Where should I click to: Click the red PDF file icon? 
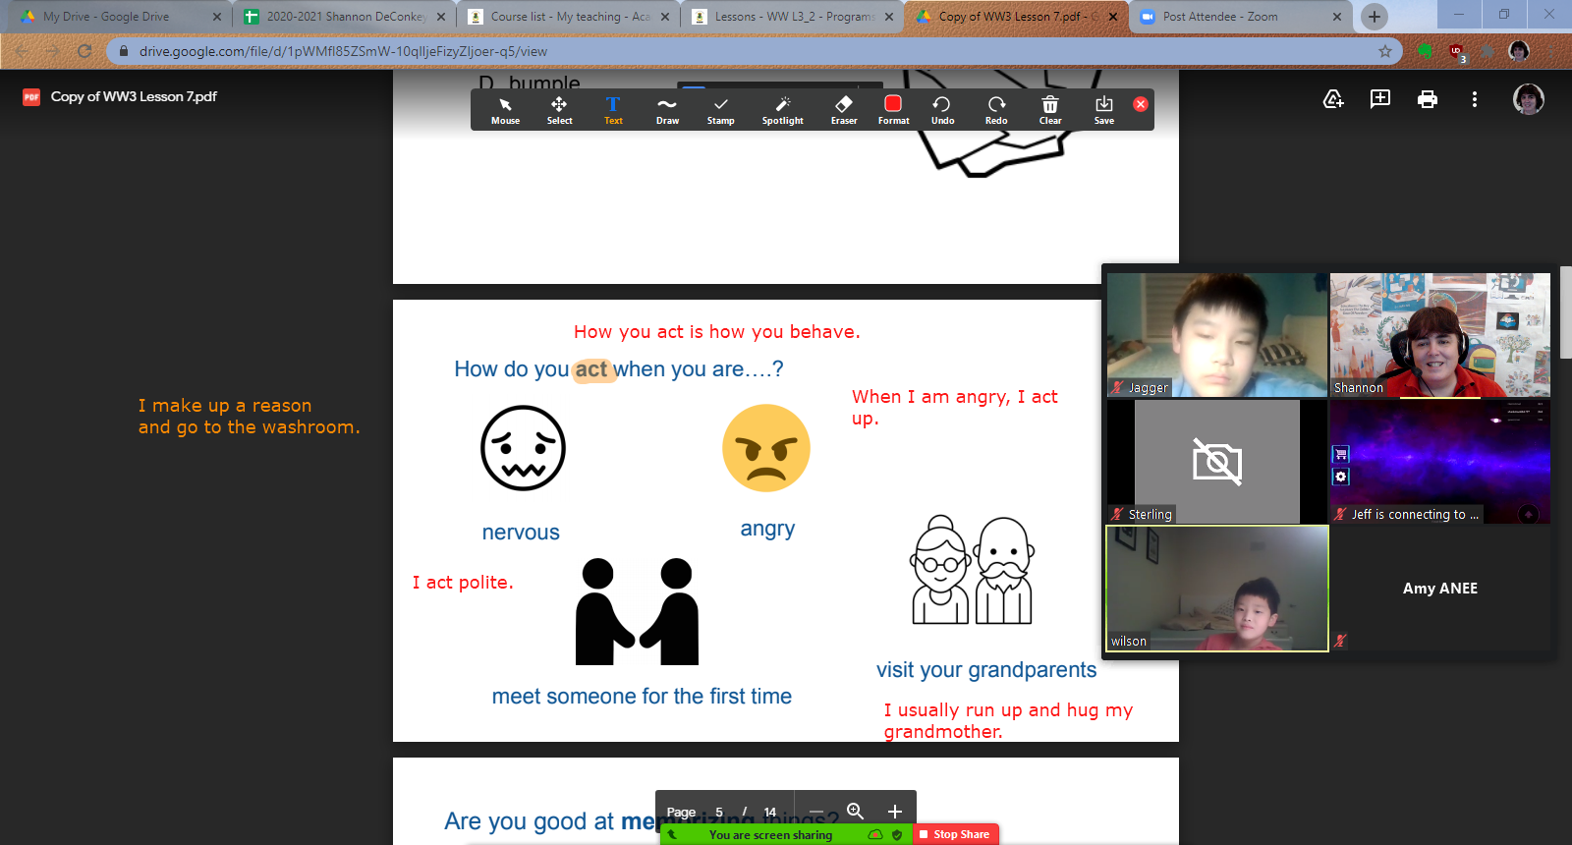pos(31,96)
